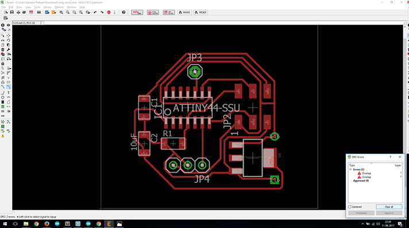This screenshot has width=409, height=228.
Task: Open the View menu
Action: coord(28,7)
